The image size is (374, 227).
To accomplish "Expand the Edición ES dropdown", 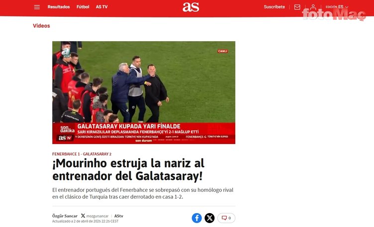I will [x=337, y=7].
